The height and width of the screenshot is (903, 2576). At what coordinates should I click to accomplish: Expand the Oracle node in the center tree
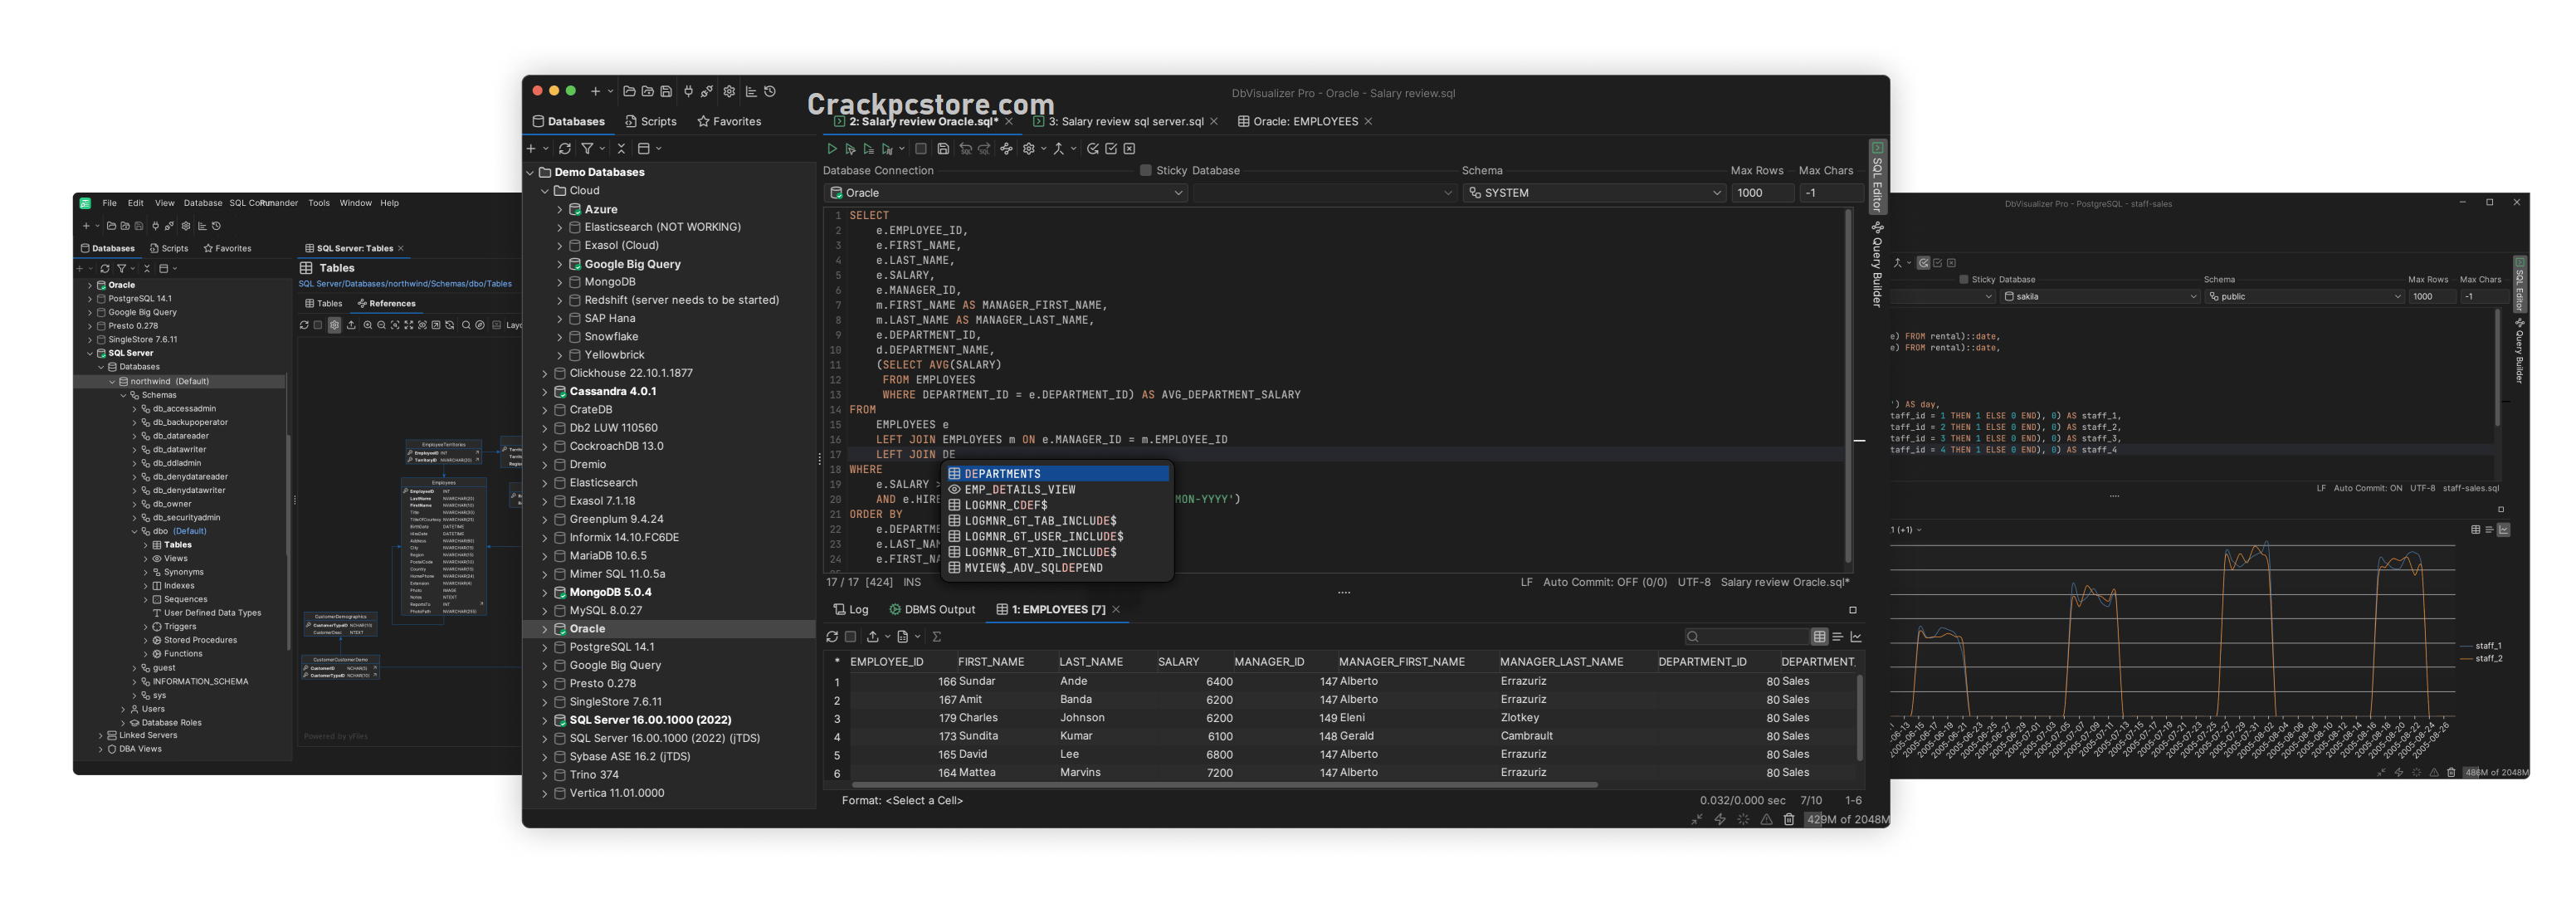545,629
